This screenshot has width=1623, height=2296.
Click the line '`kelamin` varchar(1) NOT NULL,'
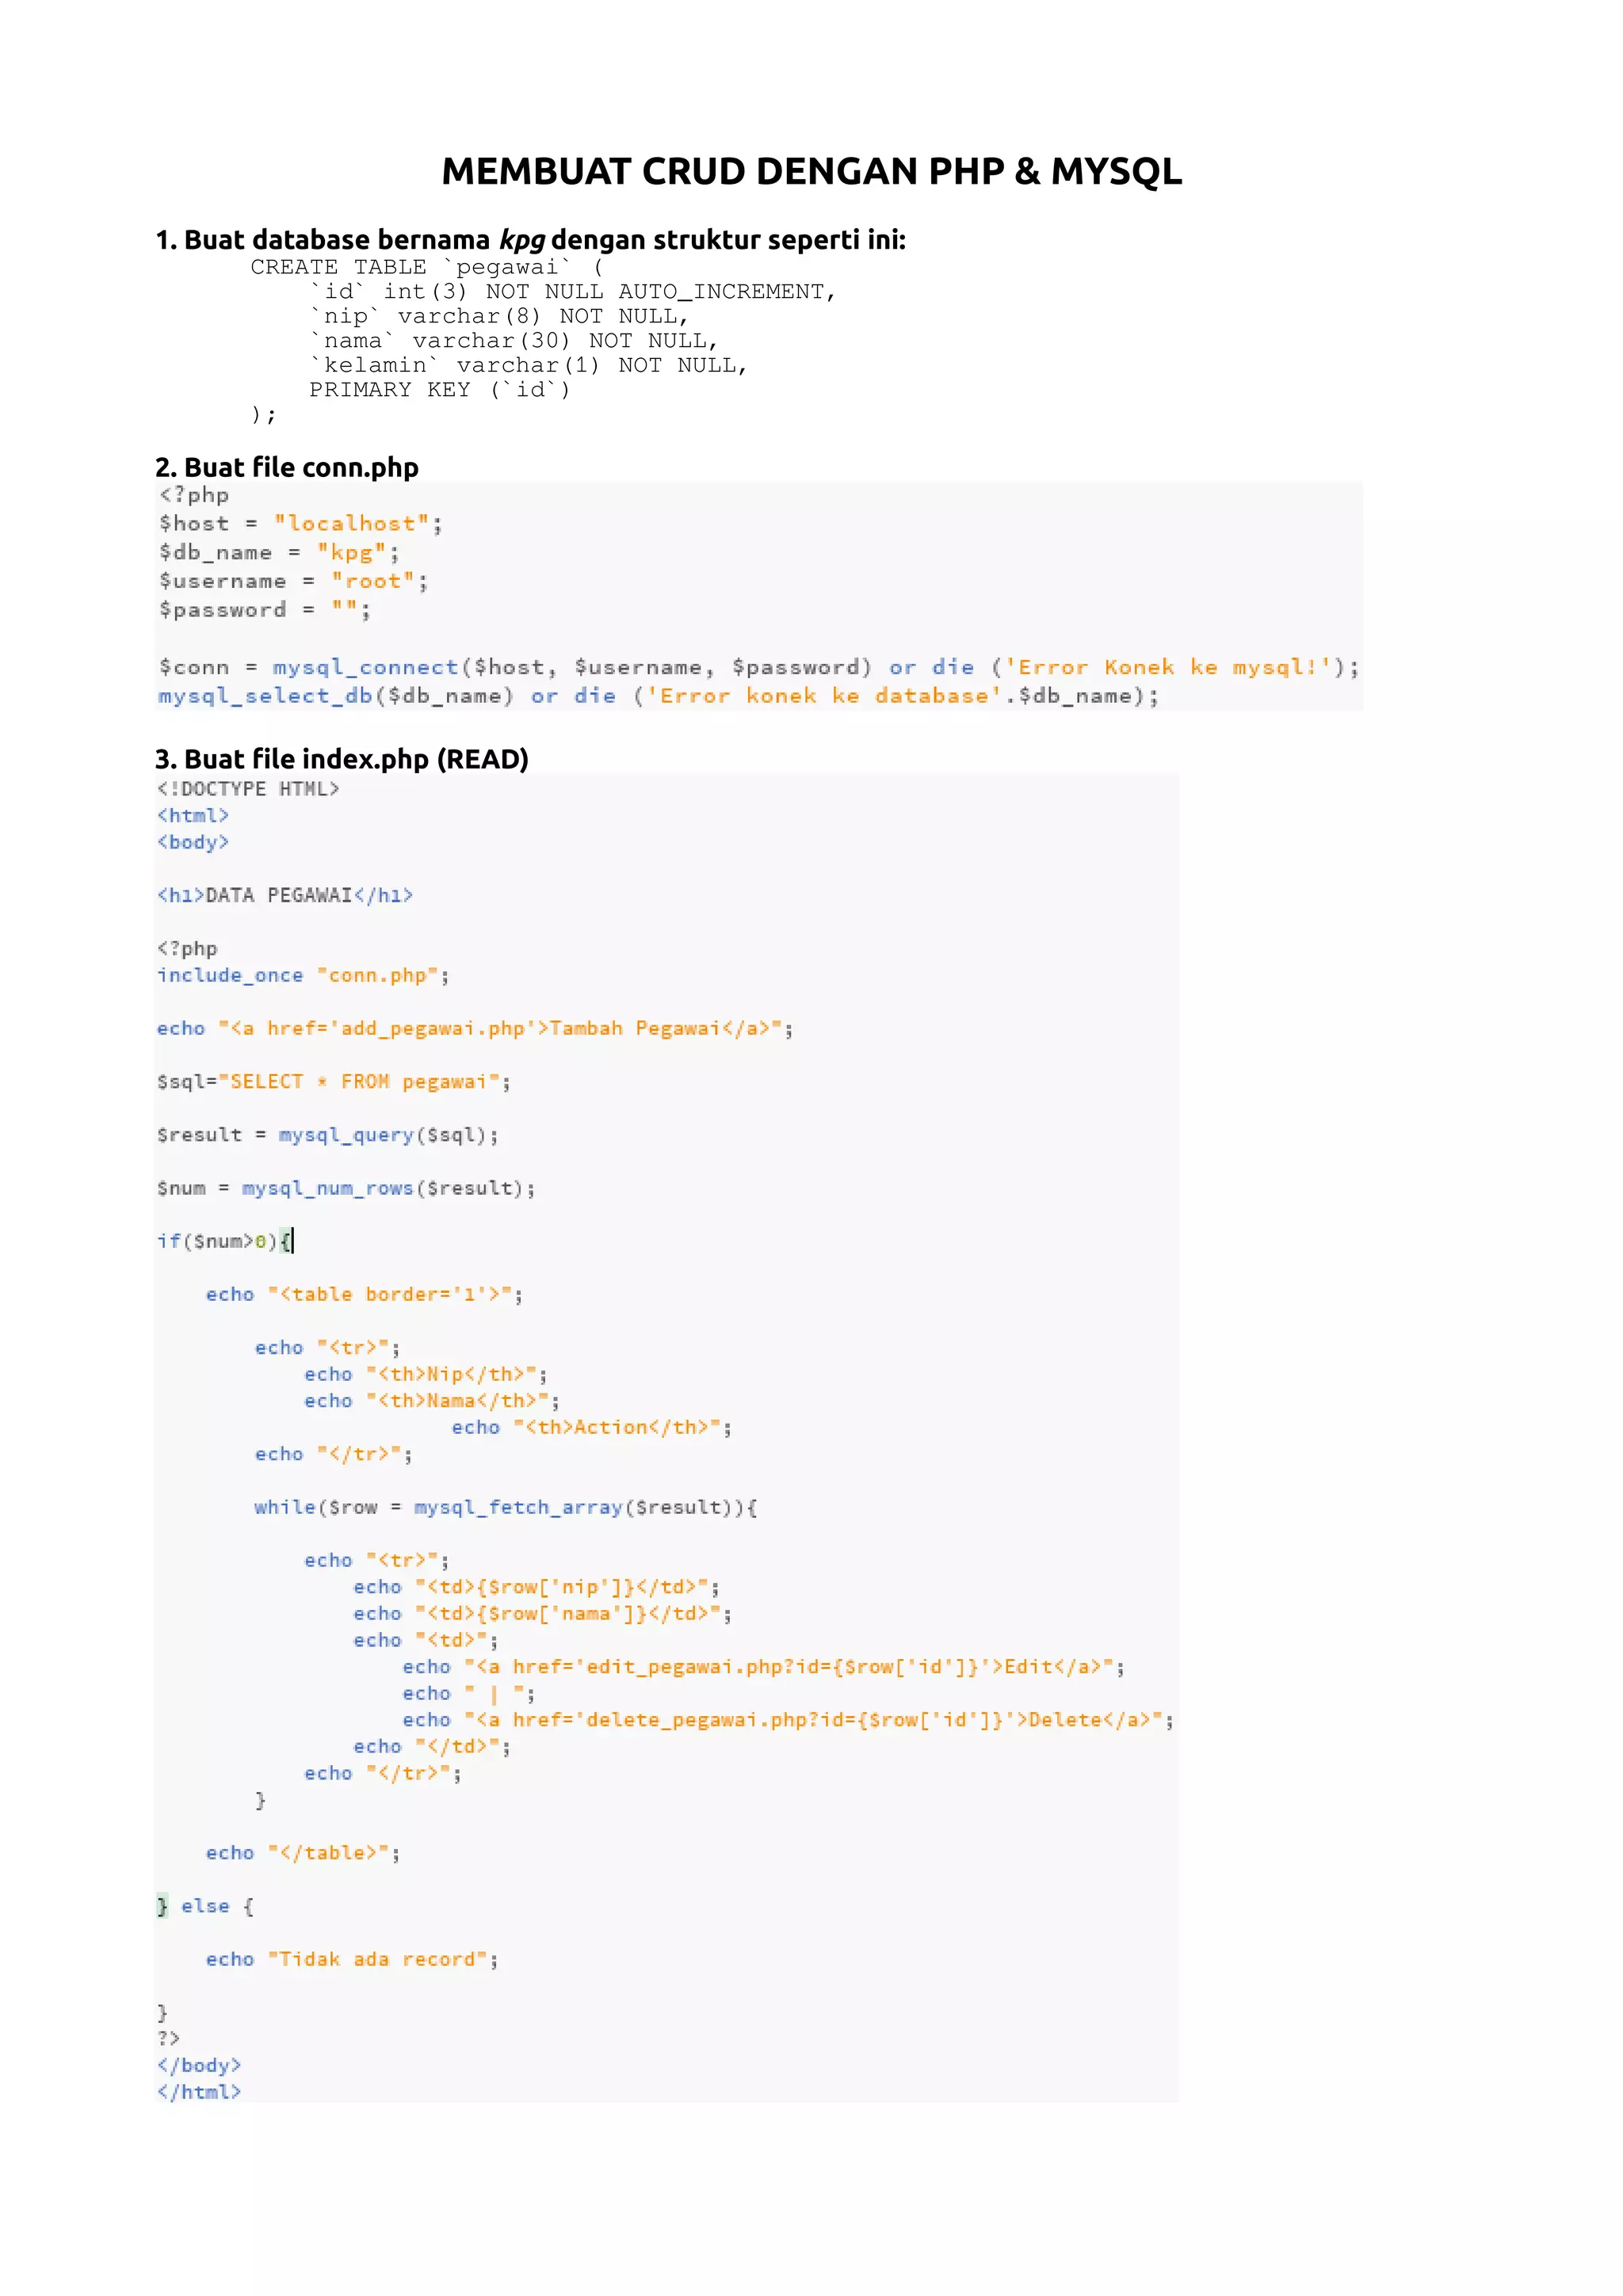528,365
